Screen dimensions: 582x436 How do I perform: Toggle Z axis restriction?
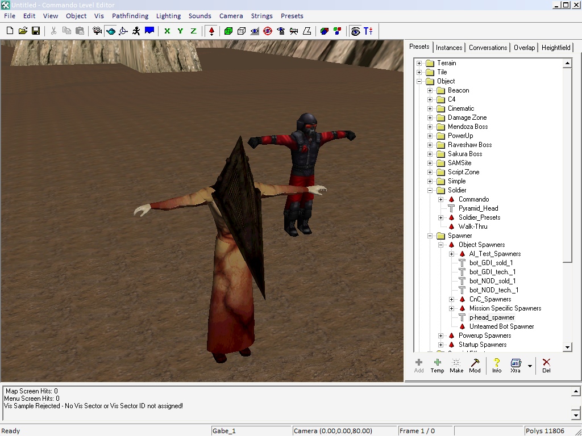click(x=193, y=31)
